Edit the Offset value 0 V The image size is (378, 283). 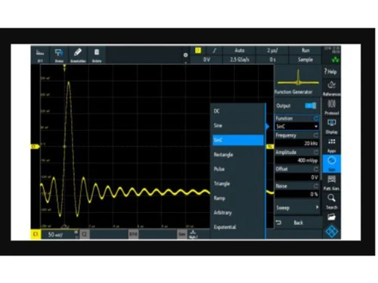[297, 177]
